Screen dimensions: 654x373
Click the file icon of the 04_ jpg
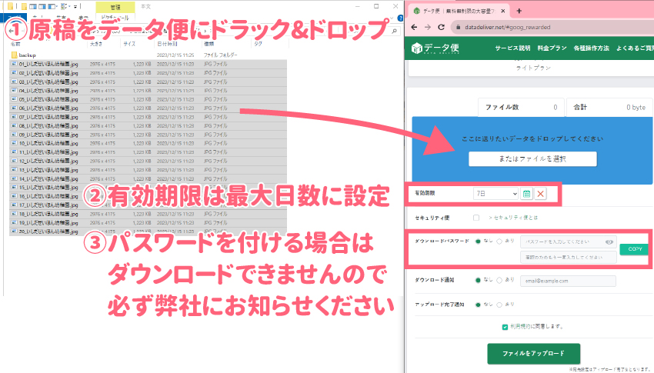(x=14, y=91)
